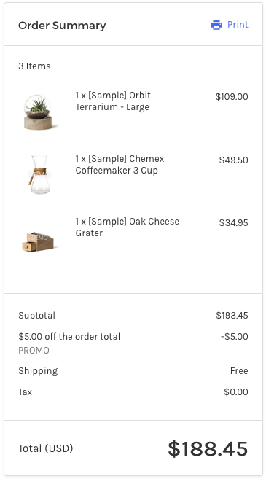This screenshot has height=479, width=266.
Task: Click the $0.00 tax amount
Action: click(236, 392)
